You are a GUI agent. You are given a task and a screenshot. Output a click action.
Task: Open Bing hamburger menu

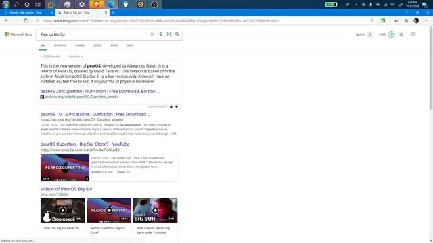tap(413, 34)
